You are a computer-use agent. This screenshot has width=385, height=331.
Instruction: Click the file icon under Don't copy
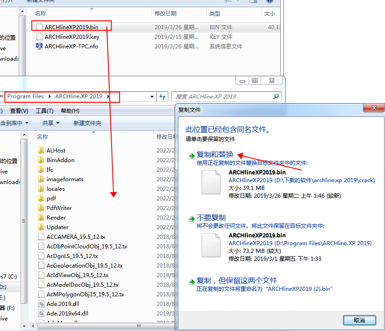[x=211, y=245]
